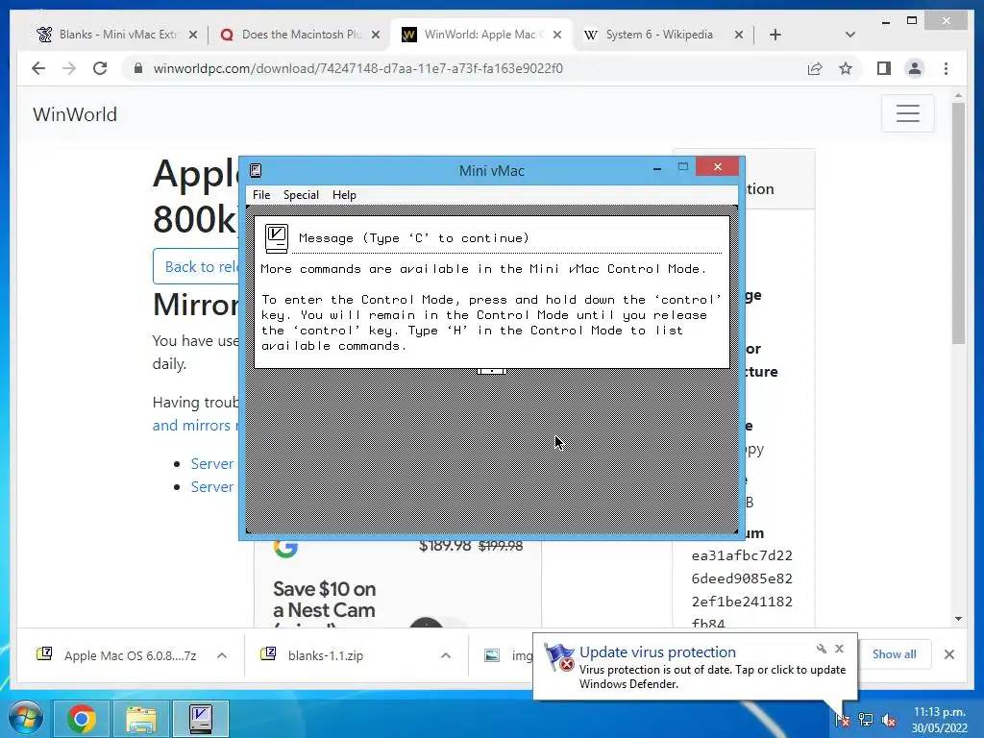This screenshot has width=984, height=738.
Task: Click checksum text ea31afbc7d22
Action: [x=742, y=555]
